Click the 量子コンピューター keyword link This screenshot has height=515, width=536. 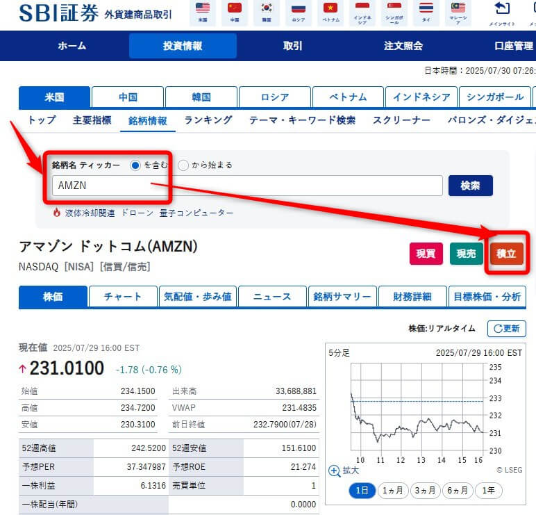tap(196, 213)
